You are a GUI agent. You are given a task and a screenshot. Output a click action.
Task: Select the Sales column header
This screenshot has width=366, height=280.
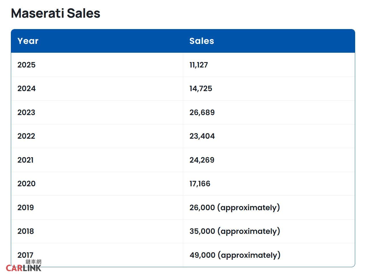202,41
